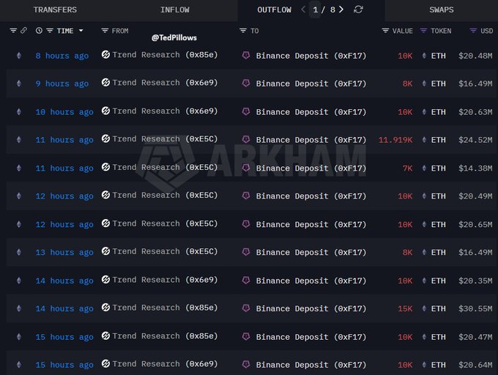Click the Binance Deposit icon in 10 hours row
The image size is (498, 375).
click(x=246, y=111)
